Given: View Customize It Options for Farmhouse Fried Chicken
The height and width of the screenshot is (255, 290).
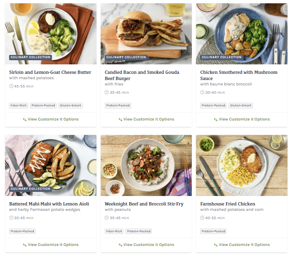Looking at the screenshot, I should point(242,245).
